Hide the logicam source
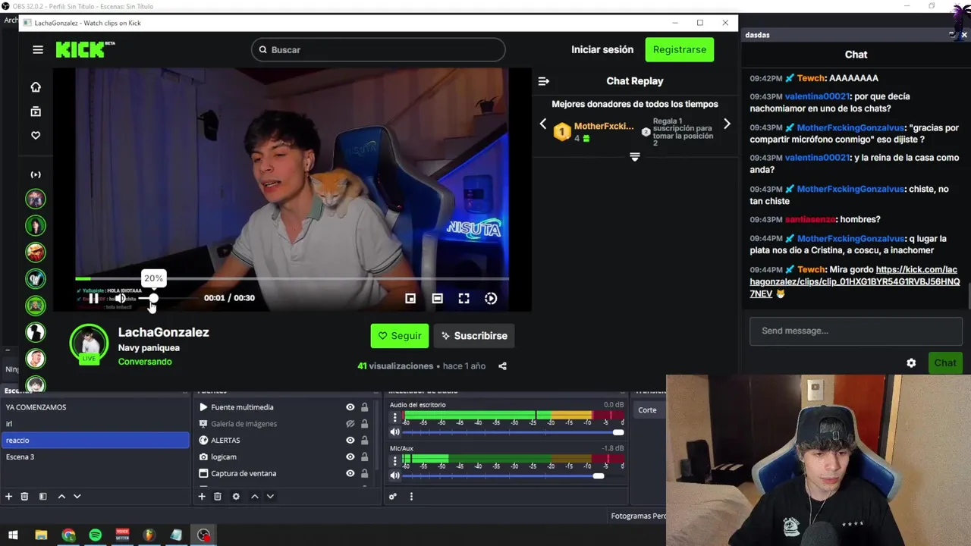Viewport: 971px width, 546px height. coord(350,457)
